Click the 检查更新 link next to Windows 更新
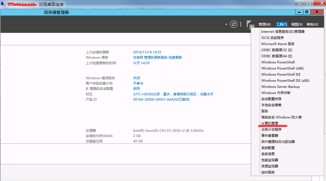The height and width of the screenshot is (181, 326). [175, 58]
